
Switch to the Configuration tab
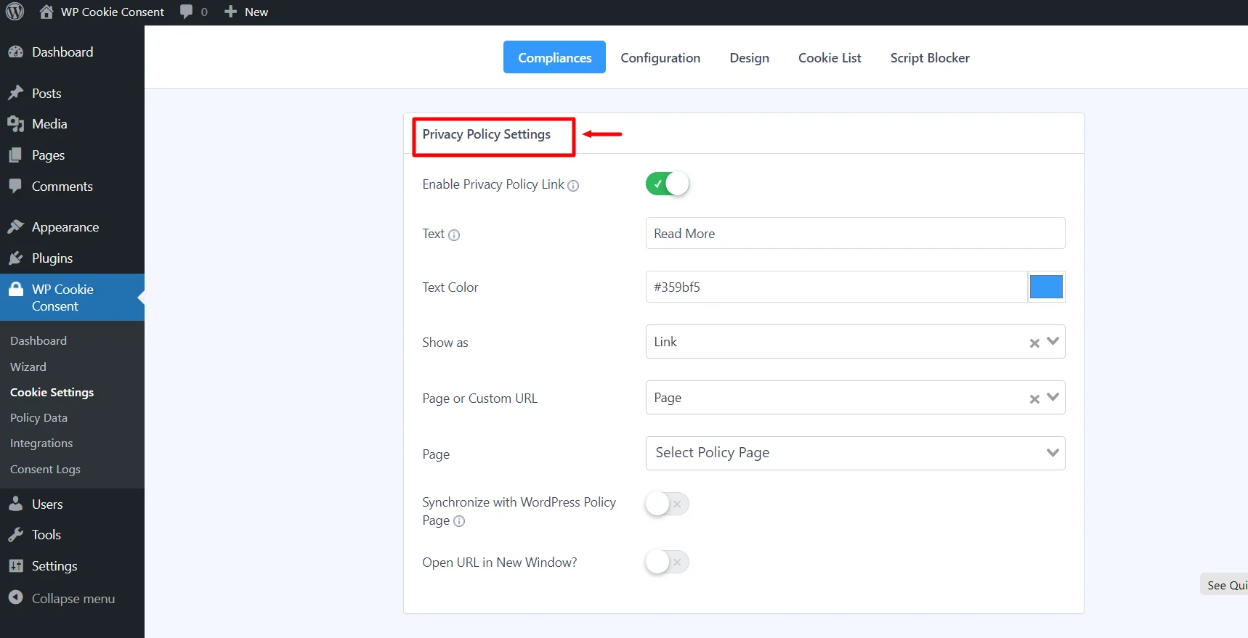(x=660, y=57)
